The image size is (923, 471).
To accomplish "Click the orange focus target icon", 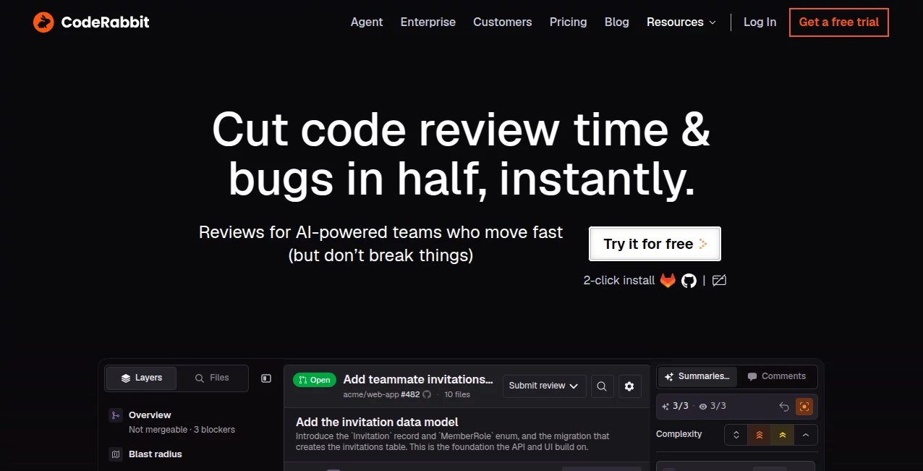I will 804,407.
